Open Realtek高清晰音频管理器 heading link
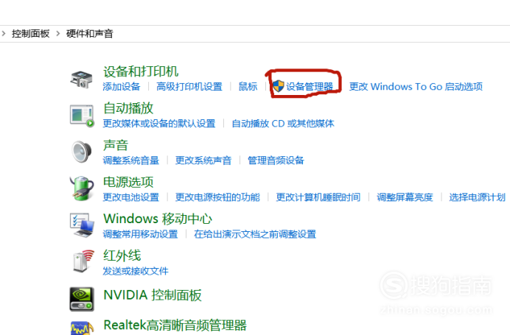The height and width of the screenshot is (335, 510). coord(175,325)
